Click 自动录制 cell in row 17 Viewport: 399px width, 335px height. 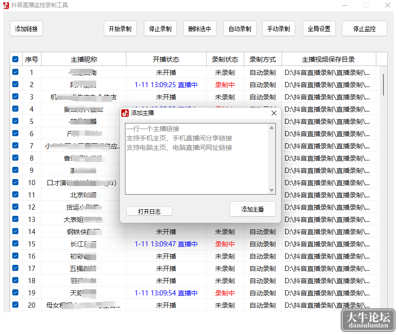(x=263, y=269)
